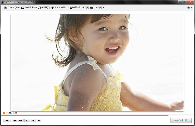Expand the arrow next to help icon
195x126 pixels.
point(191,8)
